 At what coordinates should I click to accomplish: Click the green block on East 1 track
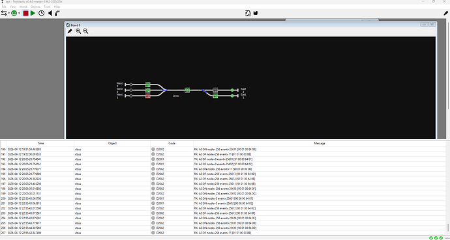(x=215, y=96)
